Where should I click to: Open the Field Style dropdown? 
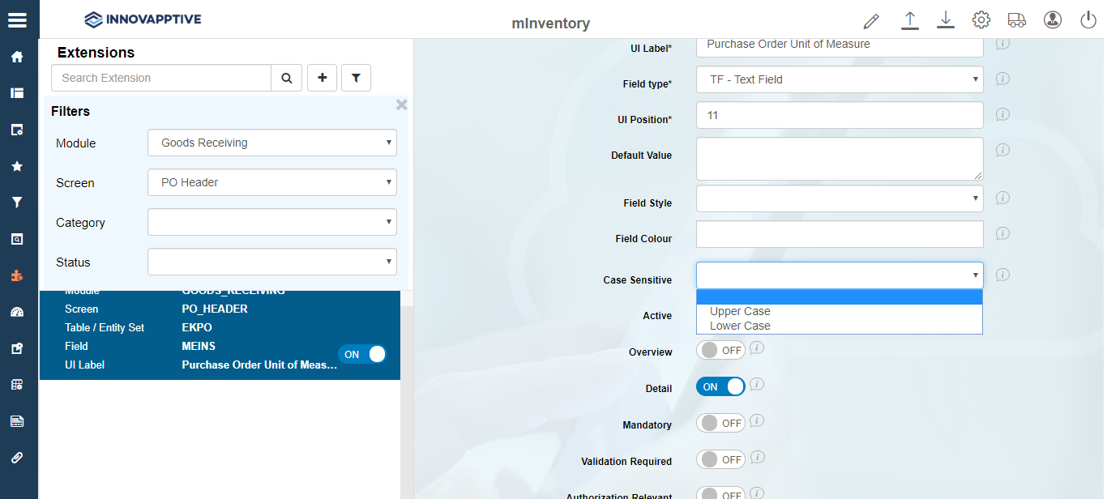pos(840,198)
